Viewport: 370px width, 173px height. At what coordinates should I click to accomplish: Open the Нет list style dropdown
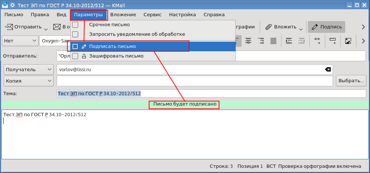(20, 41)
